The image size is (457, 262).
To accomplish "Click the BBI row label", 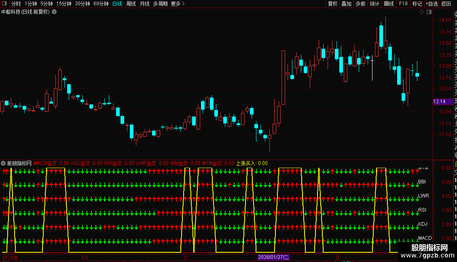I will [422, 182].
